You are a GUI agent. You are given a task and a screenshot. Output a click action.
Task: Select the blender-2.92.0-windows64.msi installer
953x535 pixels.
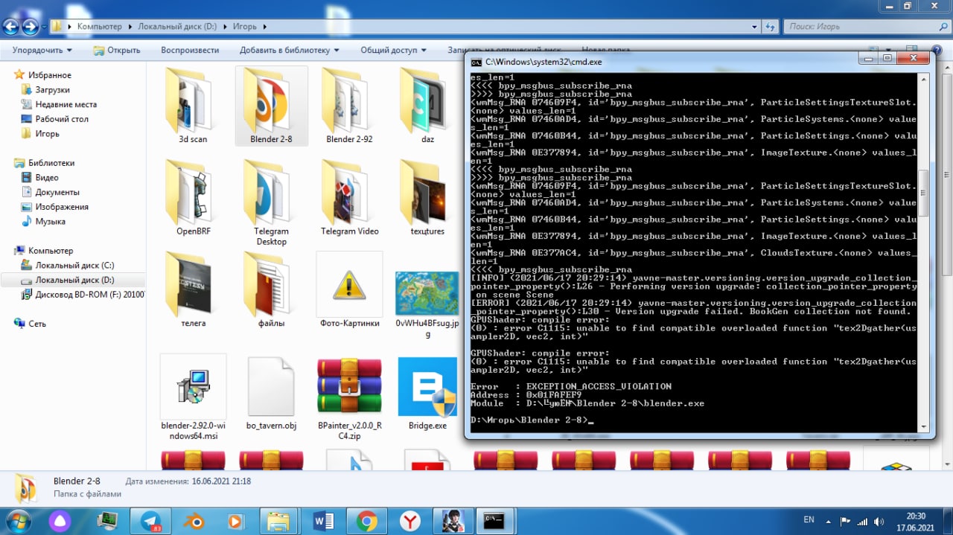[x=193, y=397]
